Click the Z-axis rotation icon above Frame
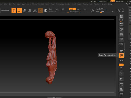131x98 pixels. 122,70
